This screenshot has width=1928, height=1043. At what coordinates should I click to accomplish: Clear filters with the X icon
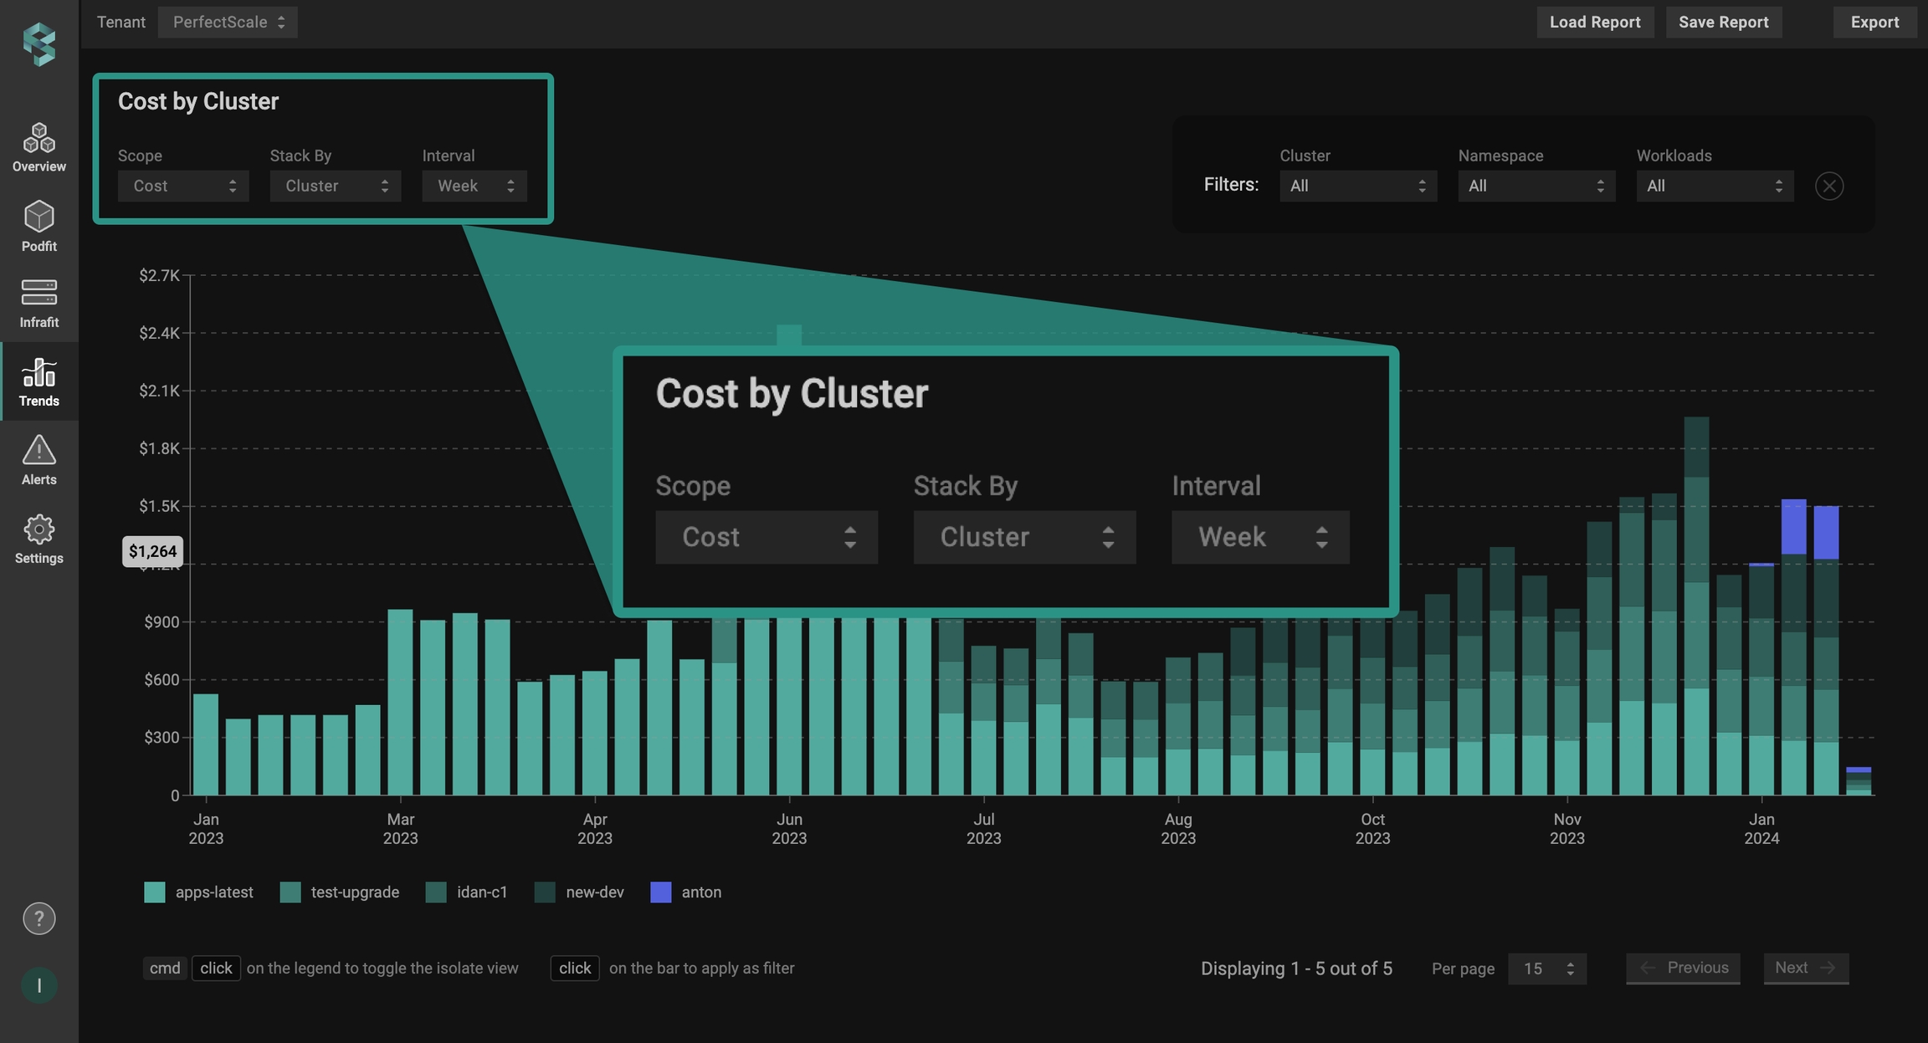pyautogui.click(x=1829, y=186)
